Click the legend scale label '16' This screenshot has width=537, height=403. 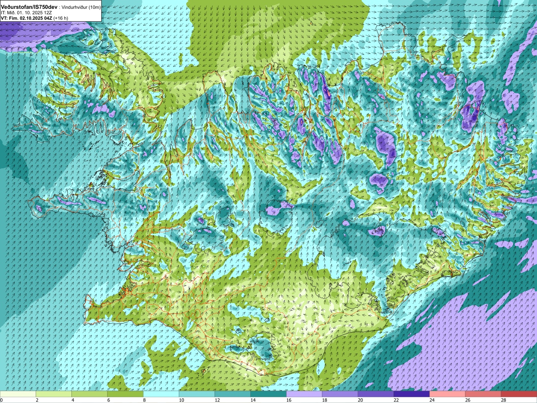(289, 400)
